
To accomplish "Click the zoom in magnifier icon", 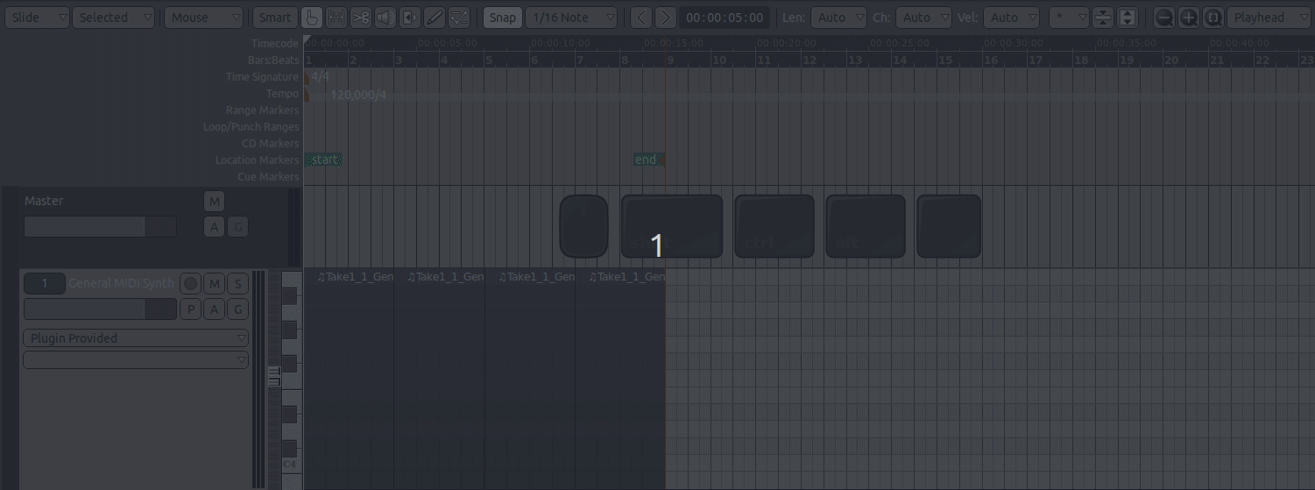I will pyautogui.click(x=1188, y=18).
